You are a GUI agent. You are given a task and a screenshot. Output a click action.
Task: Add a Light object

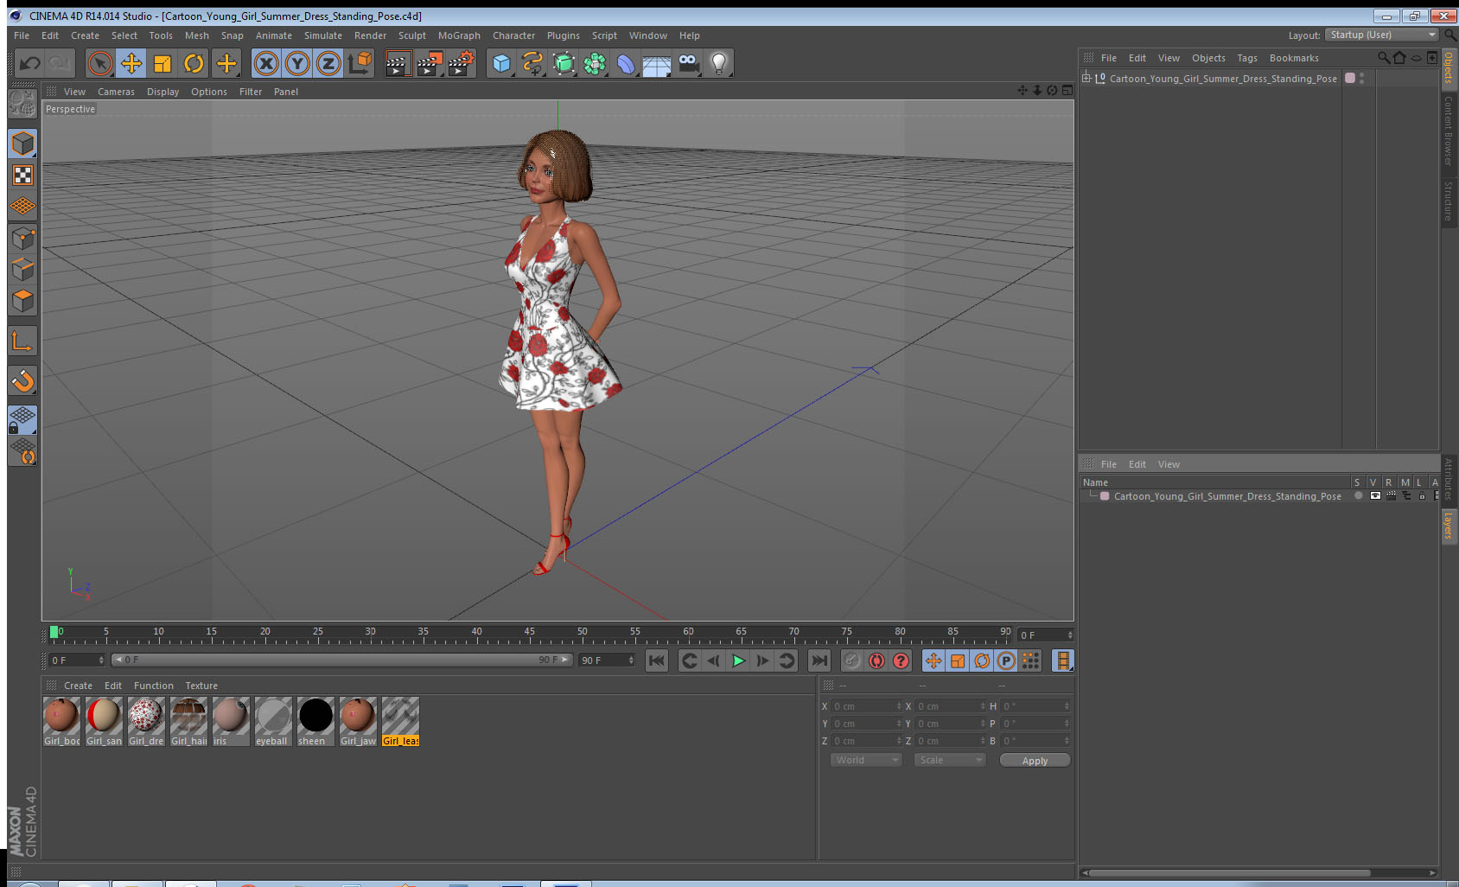[719, 63]
